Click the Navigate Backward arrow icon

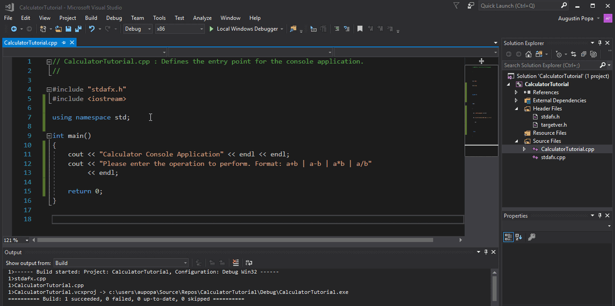point(13,29)
